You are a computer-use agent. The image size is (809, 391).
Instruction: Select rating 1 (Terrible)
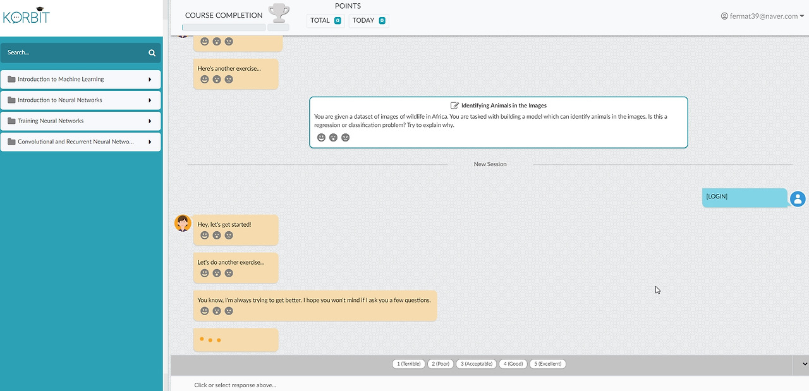point(409,364)
